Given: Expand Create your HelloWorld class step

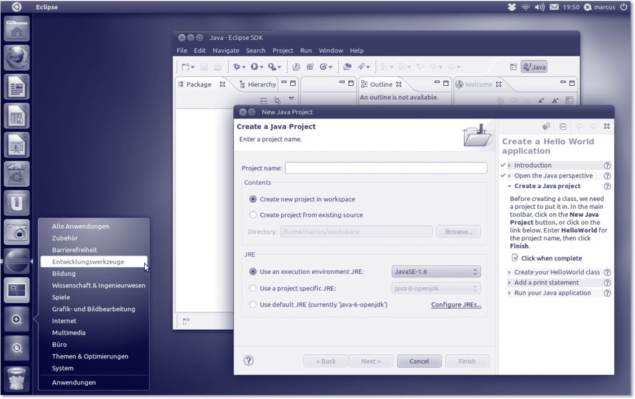Looking at the screenshot, I should [x=557, y=272].
